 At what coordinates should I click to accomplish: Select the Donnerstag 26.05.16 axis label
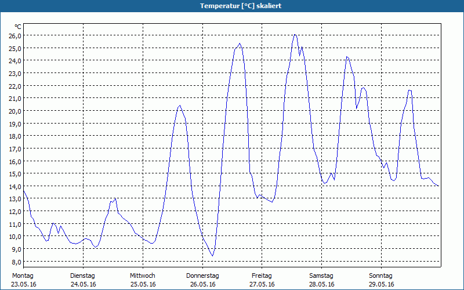[x=202, y=280]
